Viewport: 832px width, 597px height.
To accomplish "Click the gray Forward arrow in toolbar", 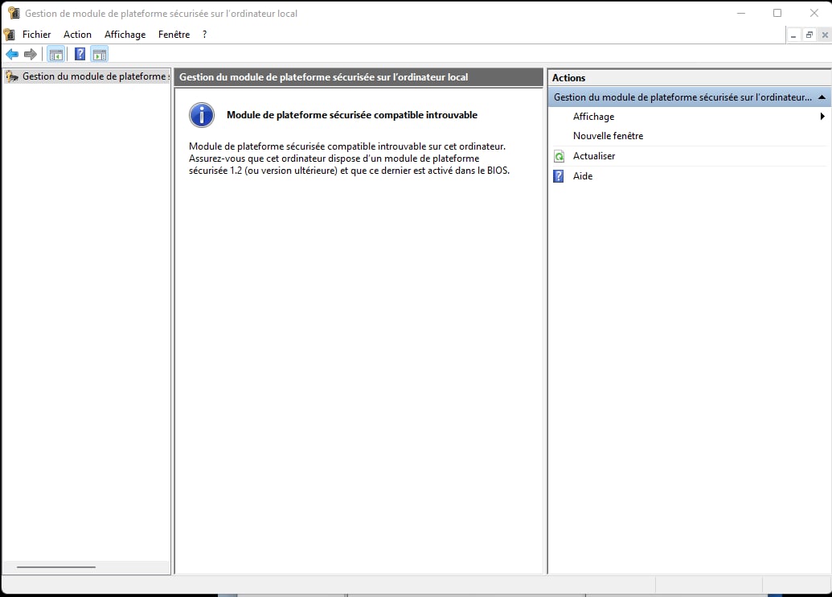I will pos(31,54).
